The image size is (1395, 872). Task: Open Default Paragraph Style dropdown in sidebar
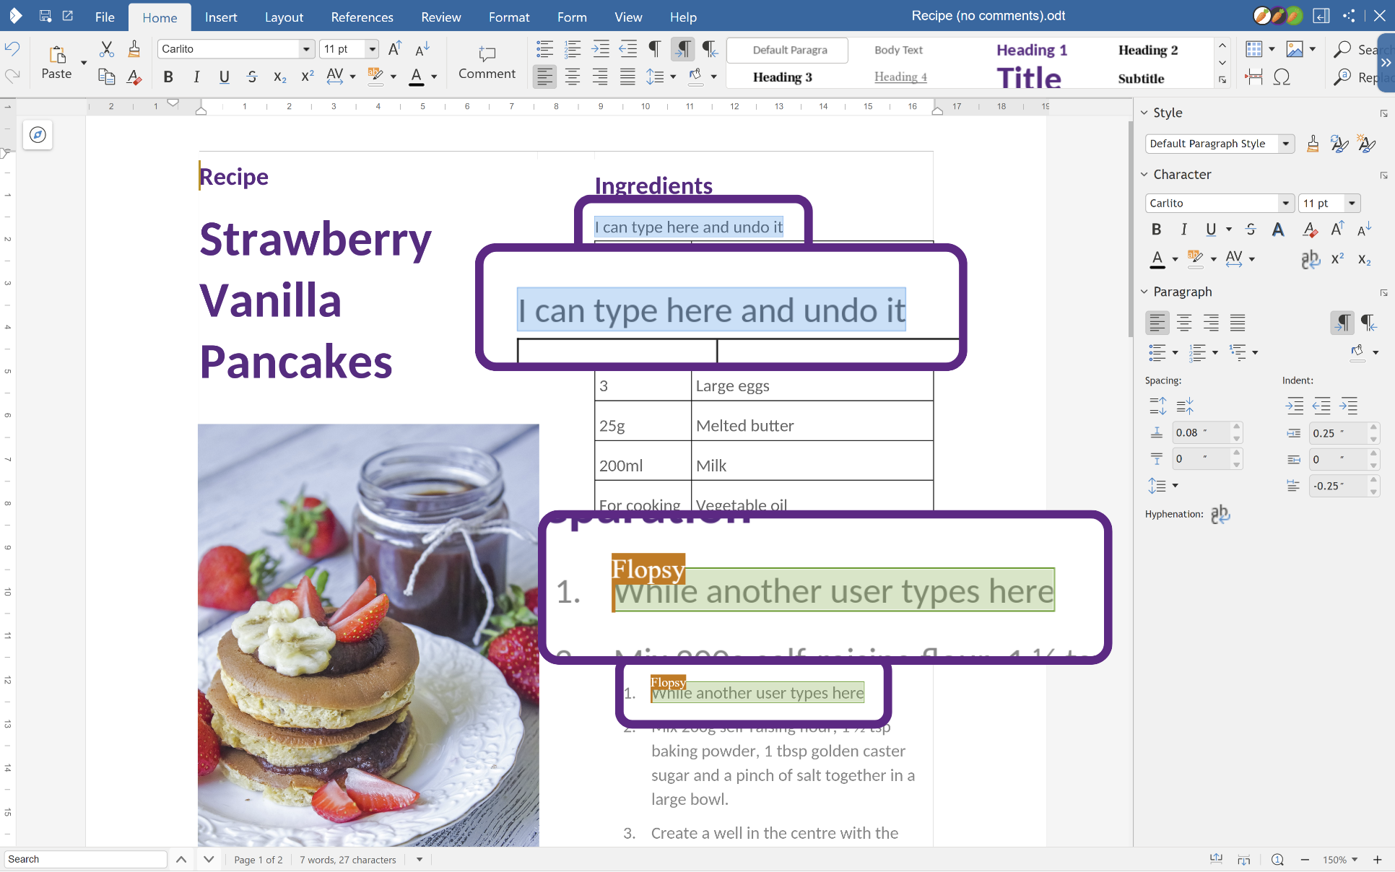[1285, 144]
